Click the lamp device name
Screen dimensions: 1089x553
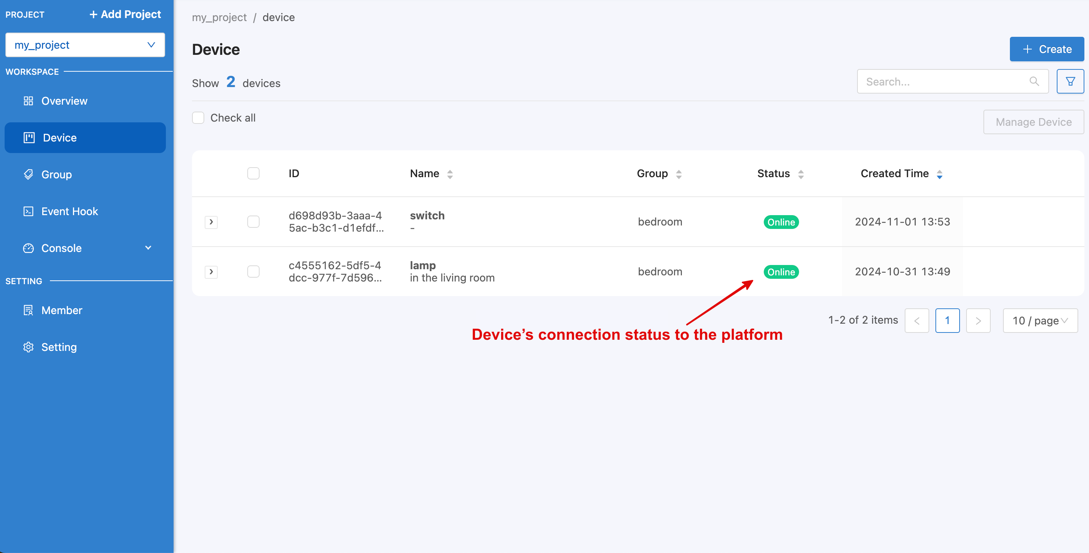pyautogui.click(x=423, y=265)
